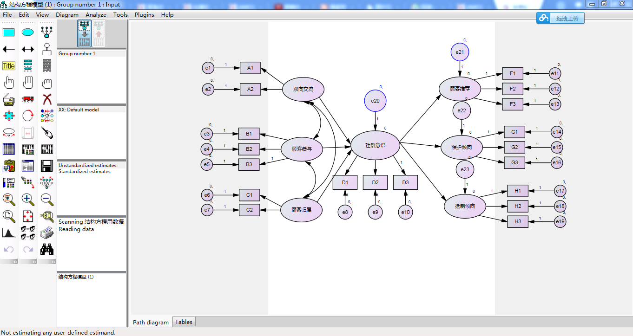Select the erase objects X tool
This screenshot has width=633, height=336.
point(46,99)
